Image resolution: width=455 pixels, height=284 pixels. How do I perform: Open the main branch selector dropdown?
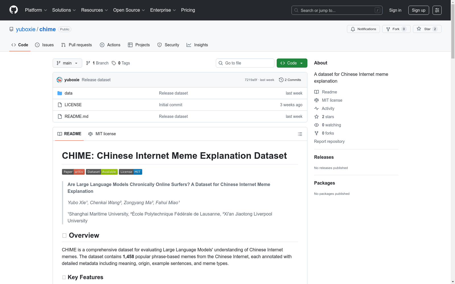click(x=67, y=63)
